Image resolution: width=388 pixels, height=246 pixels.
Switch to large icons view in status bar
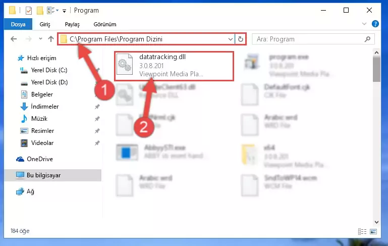pyautogui.click(x=373, y=231)
